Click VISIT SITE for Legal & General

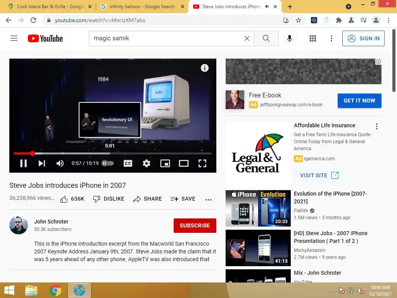pyautogui.click(x=319, y=175)
